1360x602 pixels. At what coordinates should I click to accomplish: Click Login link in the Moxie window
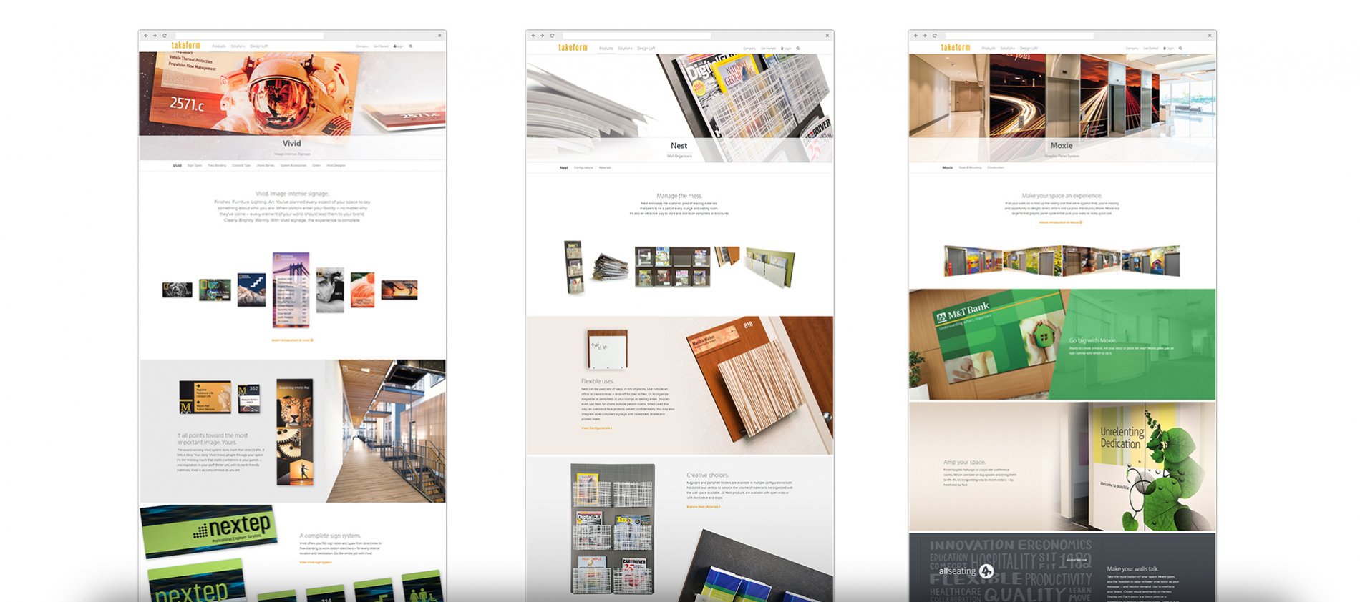pos(1168,49)
